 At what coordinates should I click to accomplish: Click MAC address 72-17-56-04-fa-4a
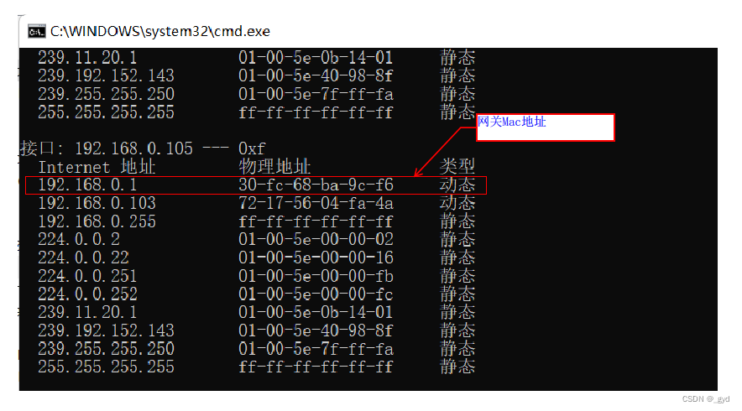(x=316, y=203)
